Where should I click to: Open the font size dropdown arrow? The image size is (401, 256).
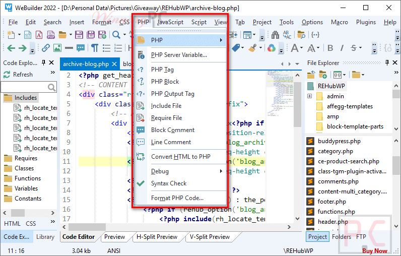(318, 48)
